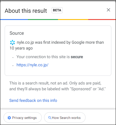Image resolution: width=116 pixels, height=125 pixels.
Task: Click the red segment of color bar
Action: tap(102, 19)
